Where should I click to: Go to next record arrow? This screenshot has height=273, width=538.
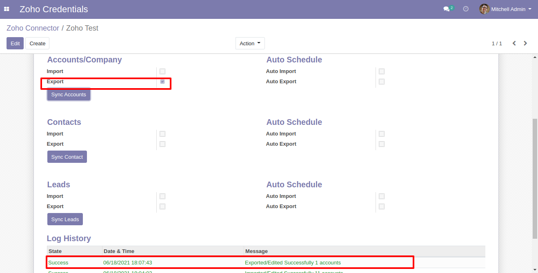pos(525,43)
